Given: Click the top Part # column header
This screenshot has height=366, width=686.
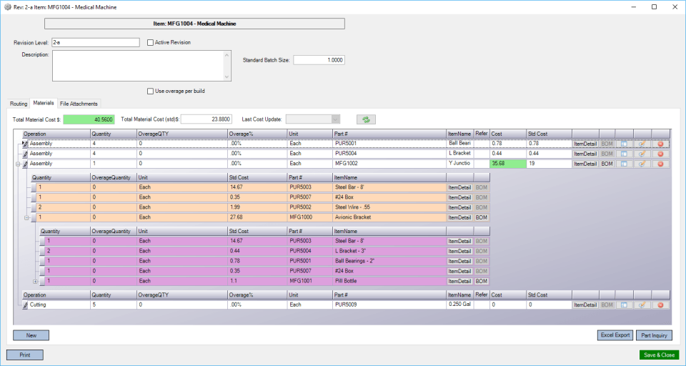Looking at the screenshot, I should coord(389,134).
